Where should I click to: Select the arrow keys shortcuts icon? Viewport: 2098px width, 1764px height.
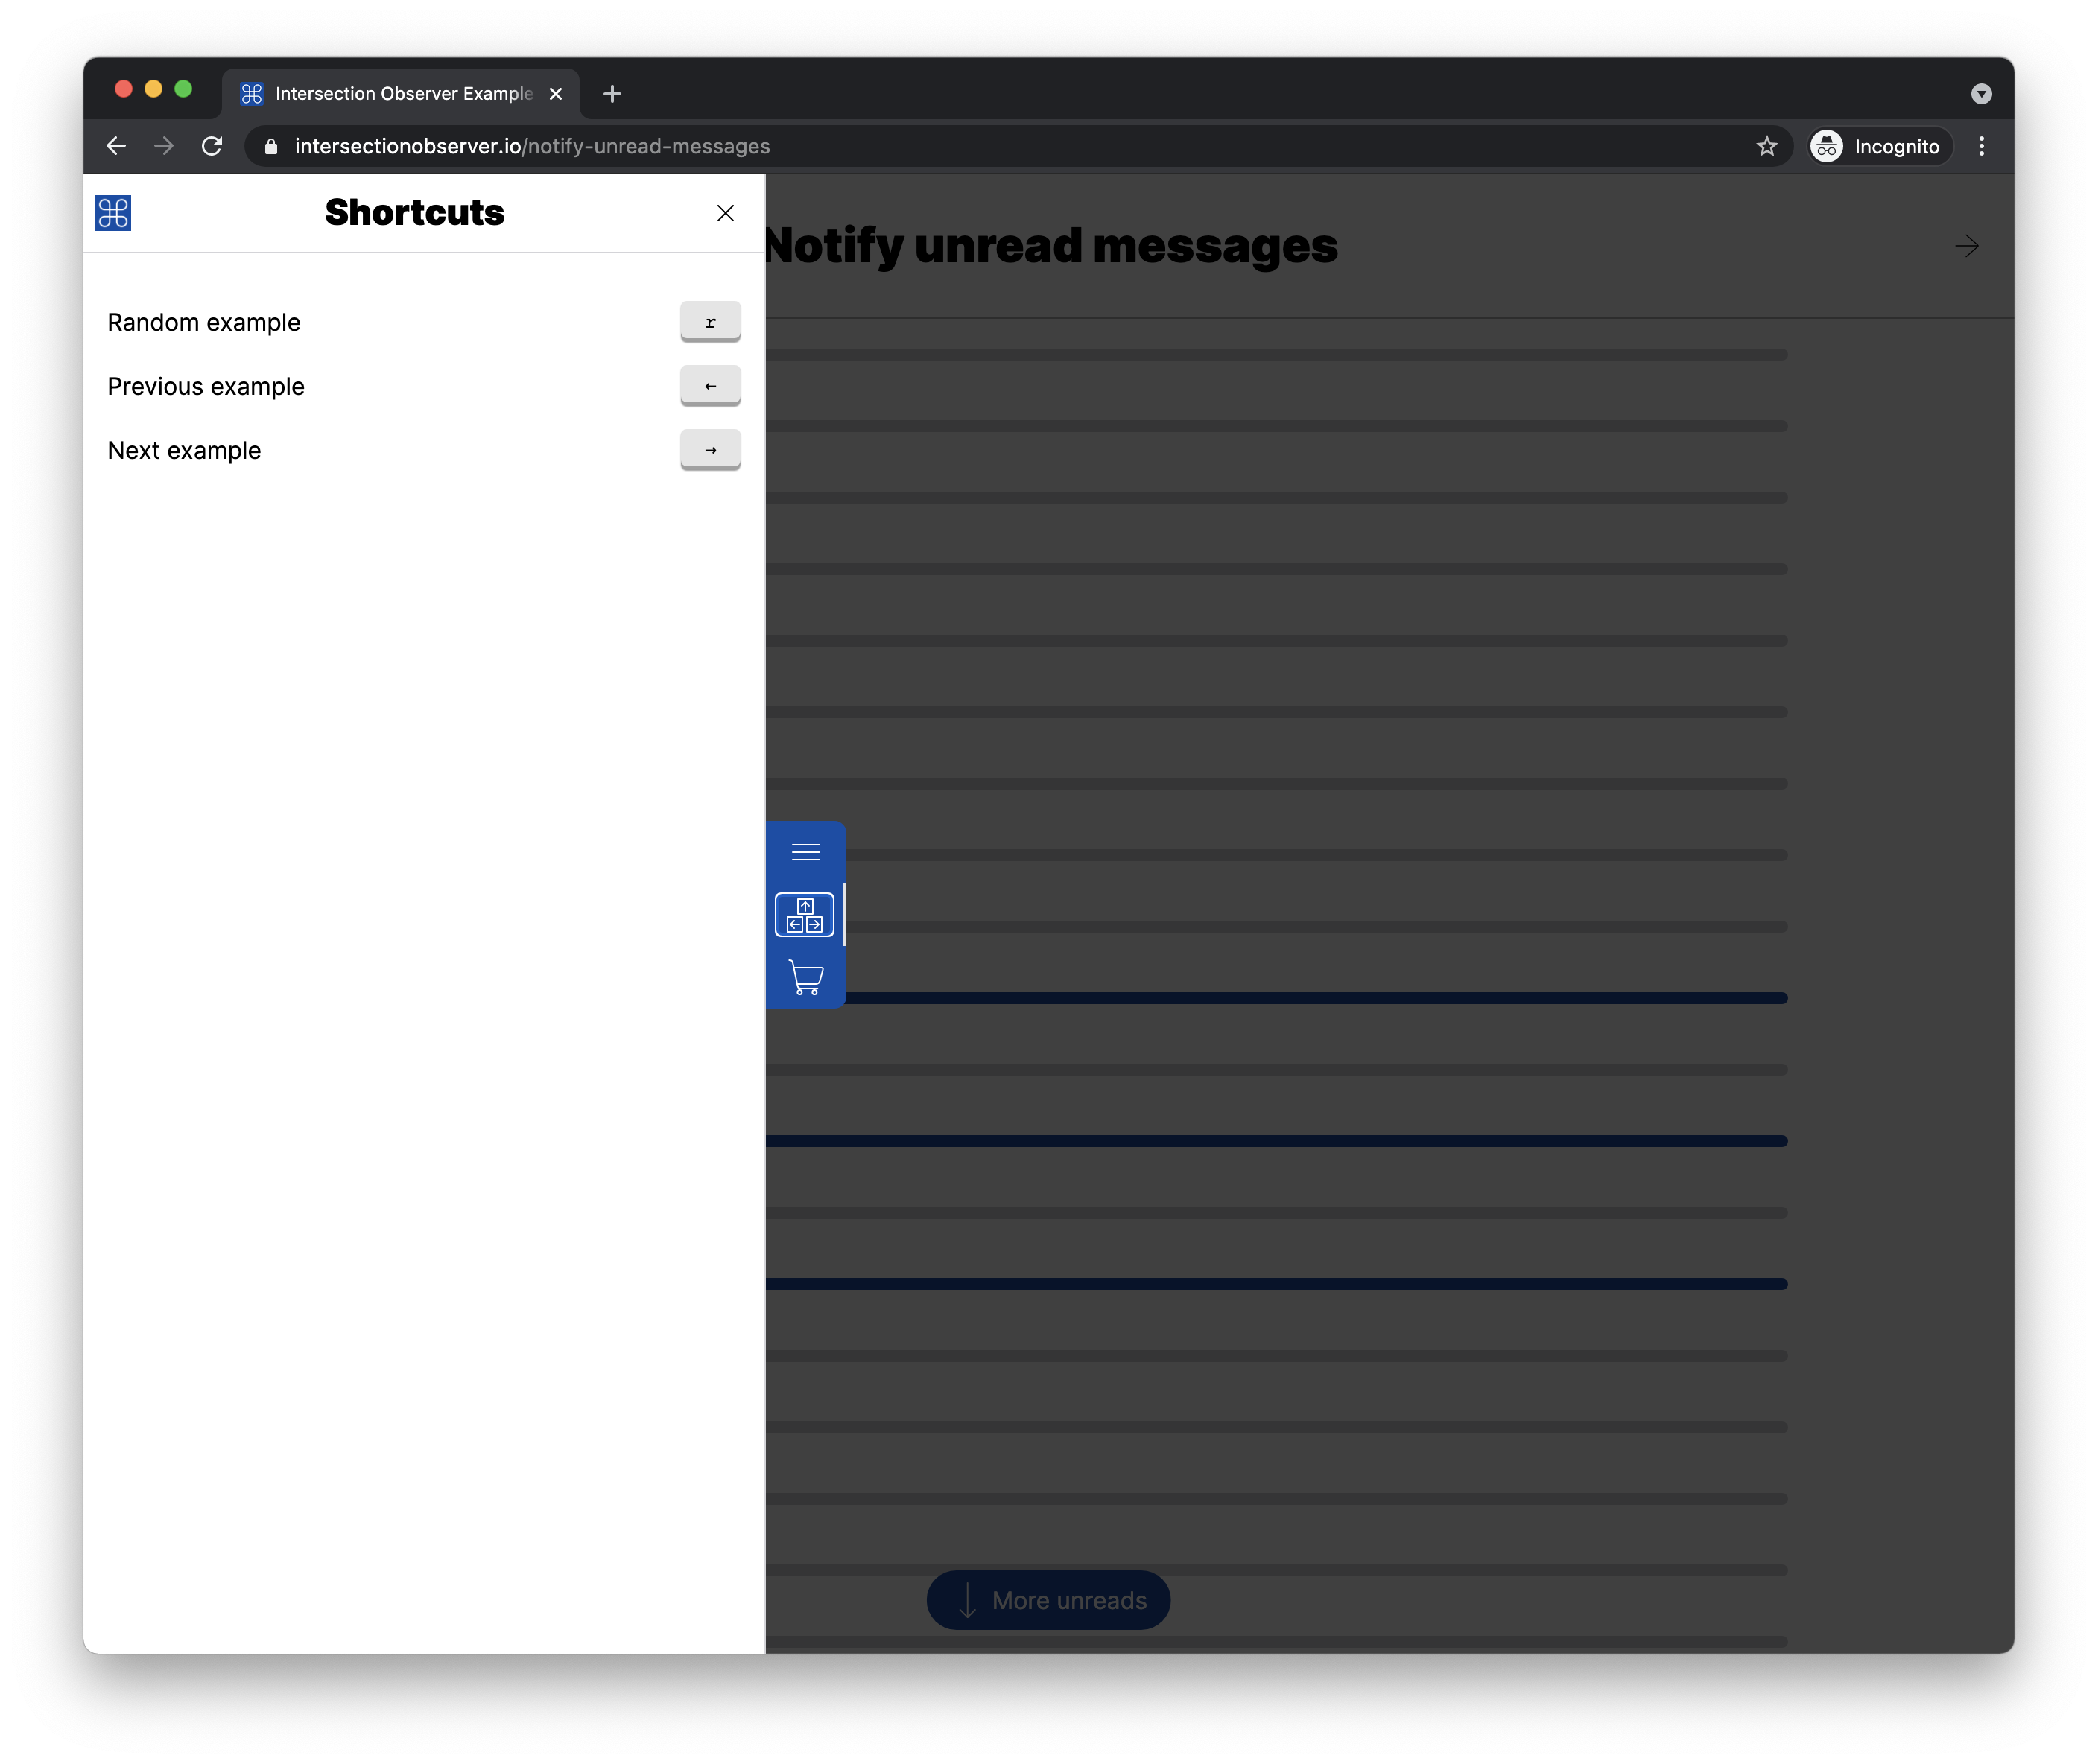pos(804,915)
